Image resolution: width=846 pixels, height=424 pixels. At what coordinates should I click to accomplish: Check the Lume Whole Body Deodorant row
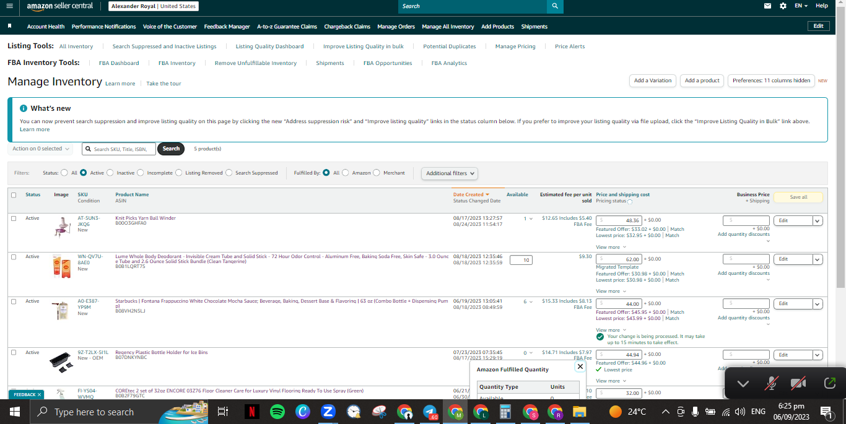(14, 257)
